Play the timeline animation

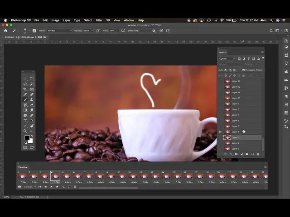click(x=51, y=187)
